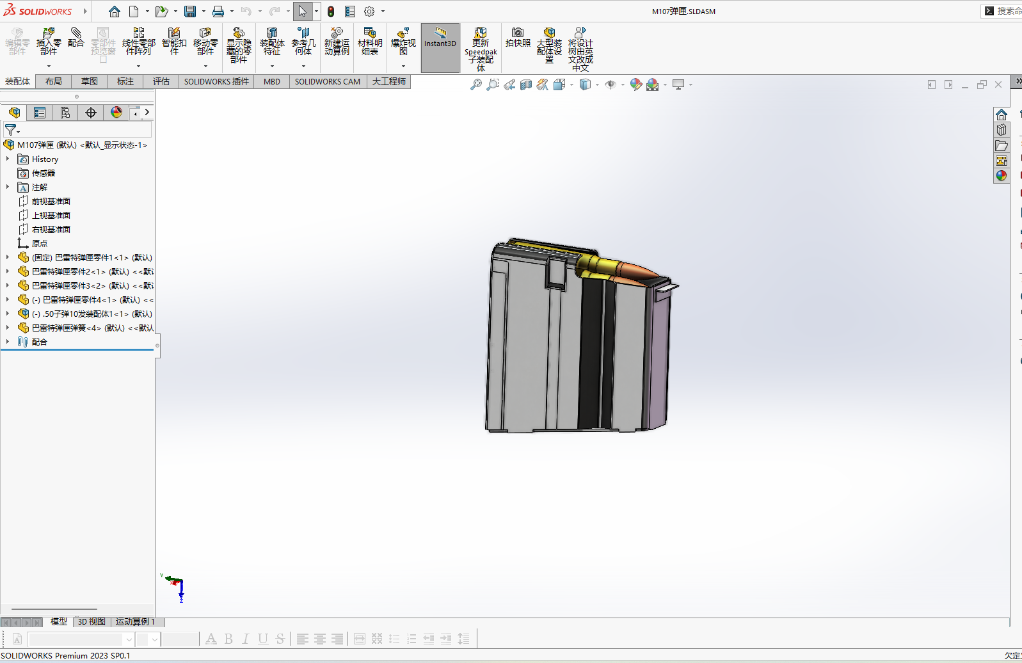Switch to SOLIDWORKS CAM tab
This screenshot has width=1022, height=663.
(x=328, y=81)
